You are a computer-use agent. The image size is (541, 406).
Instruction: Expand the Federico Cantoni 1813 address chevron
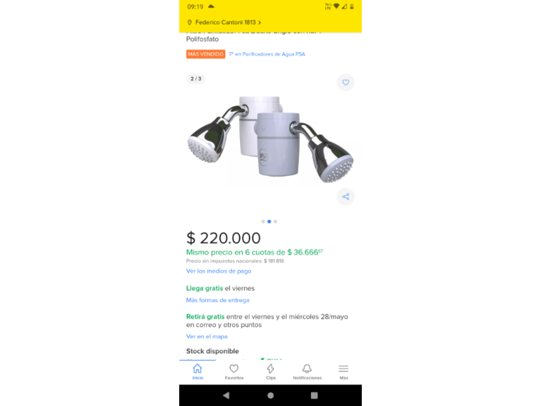[x=260, y=22]
